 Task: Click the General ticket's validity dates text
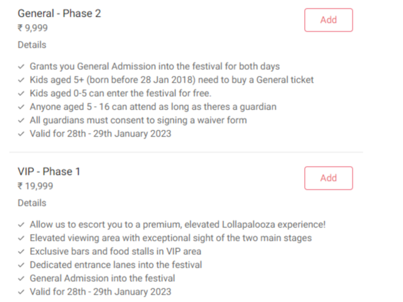[x=100, y=133]
